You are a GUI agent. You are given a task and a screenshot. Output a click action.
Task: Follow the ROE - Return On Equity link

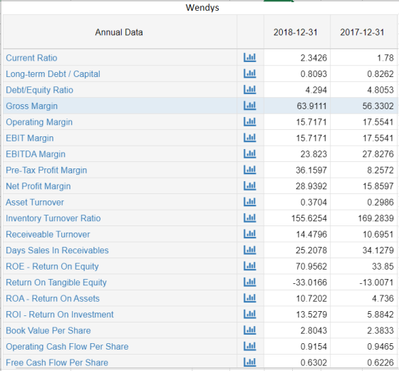click(x=52, y=267)
